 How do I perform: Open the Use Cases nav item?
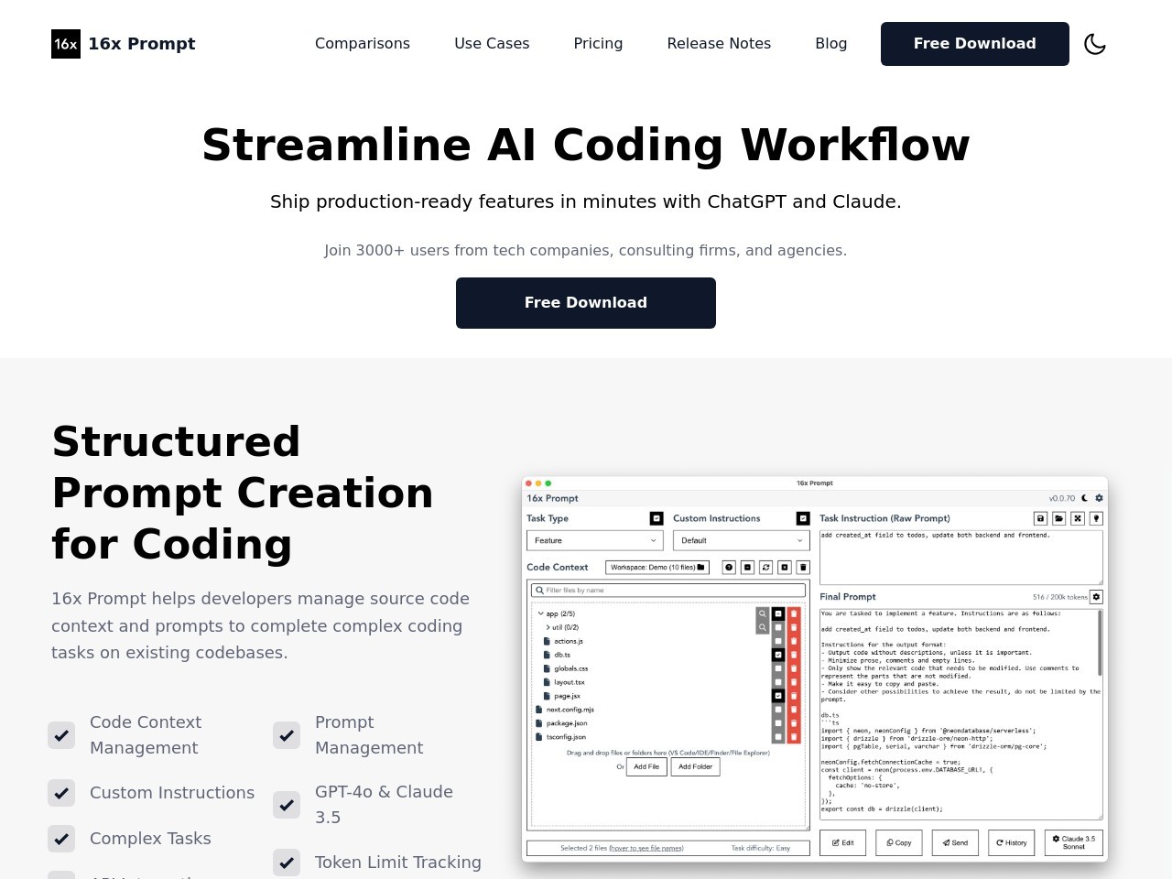coord(492,44)
